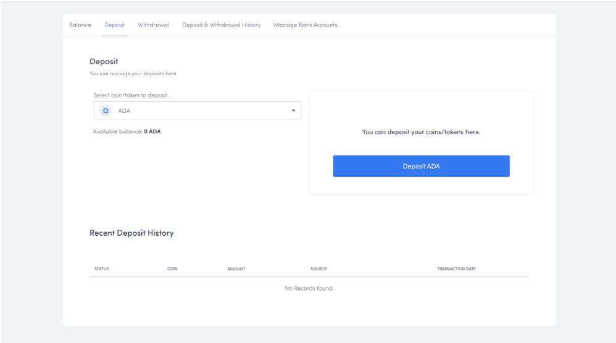
Task: Click the COIN column header
Action: [x=172, y=269]
